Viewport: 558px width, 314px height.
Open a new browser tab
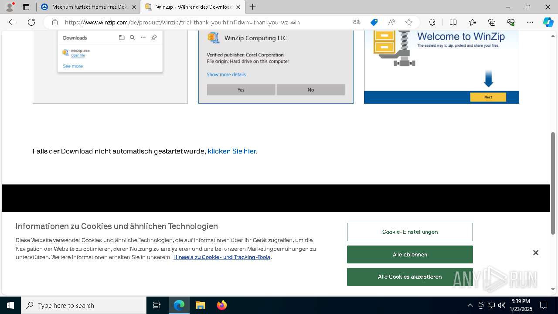click(x=253, y=7)
